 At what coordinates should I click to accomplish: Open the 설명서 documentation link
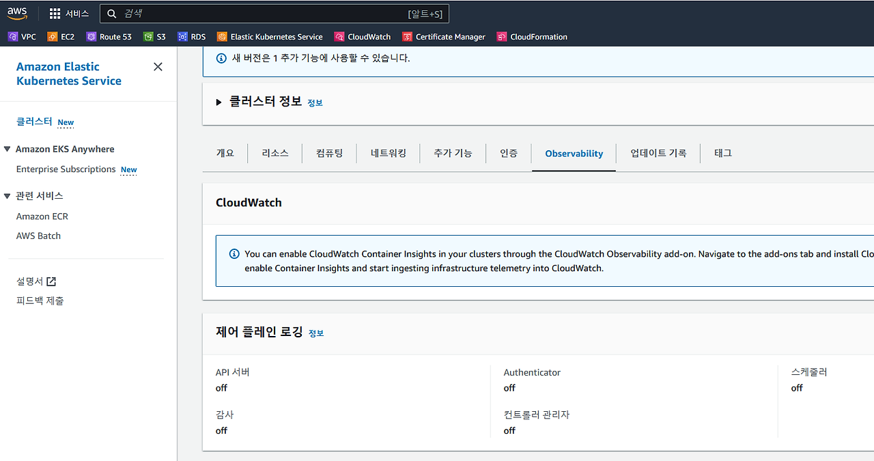click(30, 281)
